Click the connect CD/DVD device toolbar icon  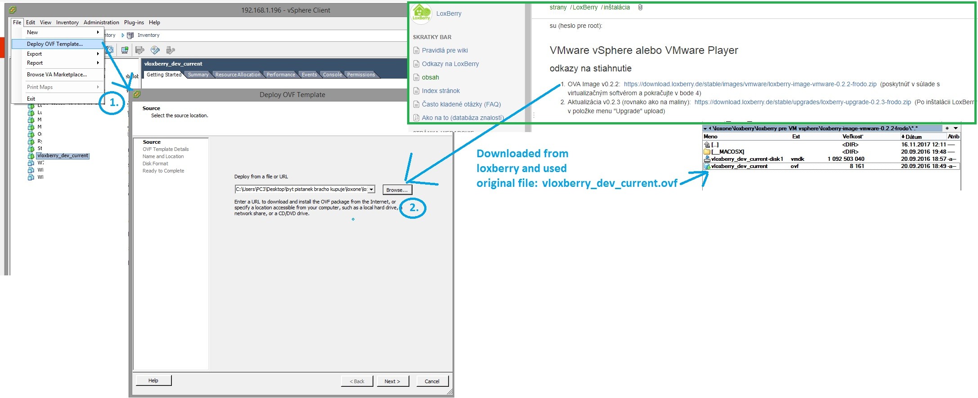[155, 50]
